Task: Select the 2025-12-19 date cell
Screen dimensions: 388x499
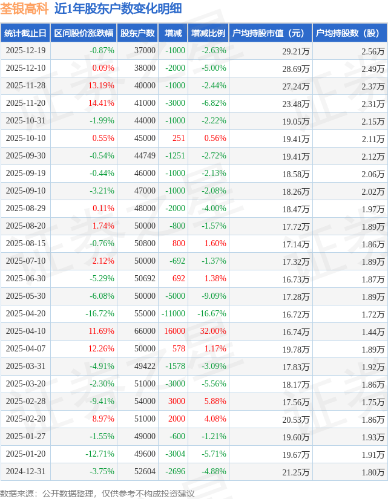Action: [x=25, y=51]
